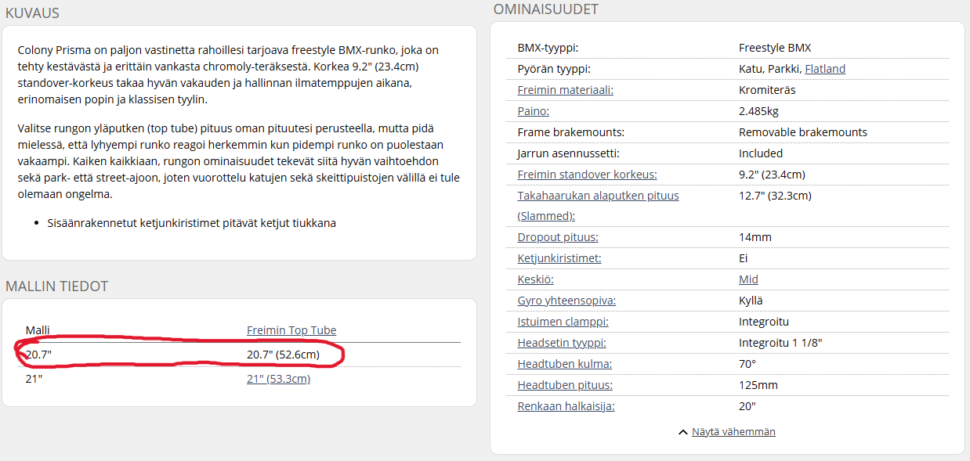970x461 pixels.
Task: Open the Headtuben pituus link
Action: [565, 385]
